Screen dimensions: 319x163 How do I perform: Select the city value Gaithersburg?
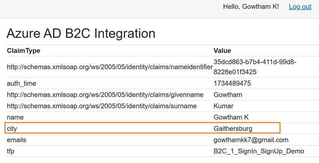click(x=233, y=129)
